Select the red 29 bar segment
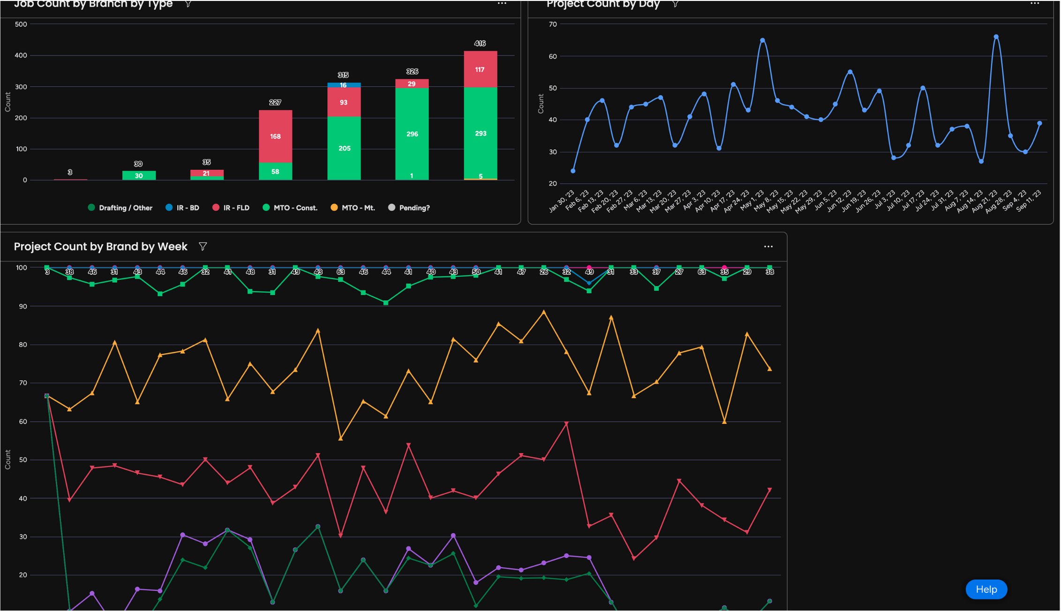 point(412,83)
